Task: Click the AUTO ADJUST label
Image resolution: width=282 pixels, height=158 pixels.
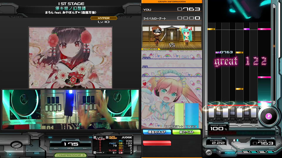Action: pos(113,138)
